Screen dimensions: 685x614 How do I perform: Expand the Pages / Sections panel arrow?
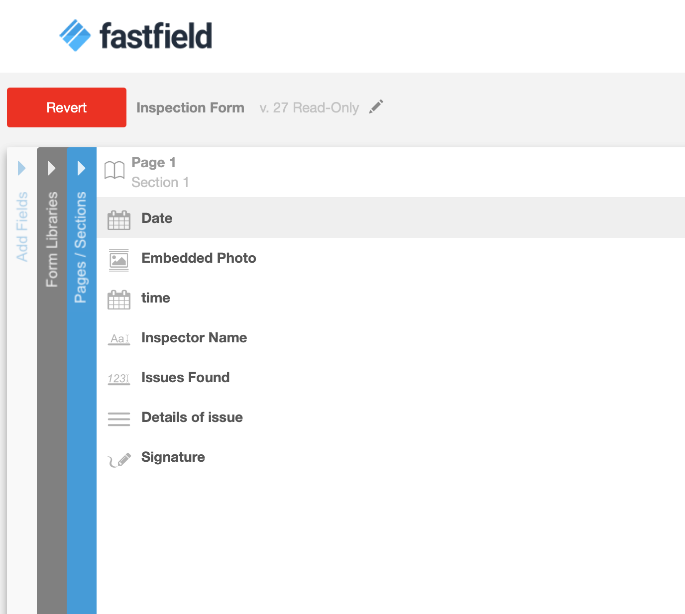tap(81, 168)
